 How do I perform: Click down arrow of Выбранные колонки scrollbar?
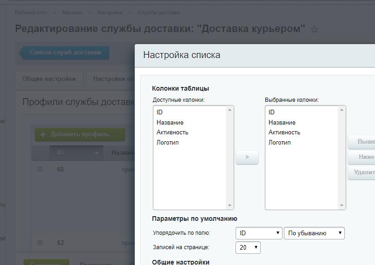click(342, 205)
